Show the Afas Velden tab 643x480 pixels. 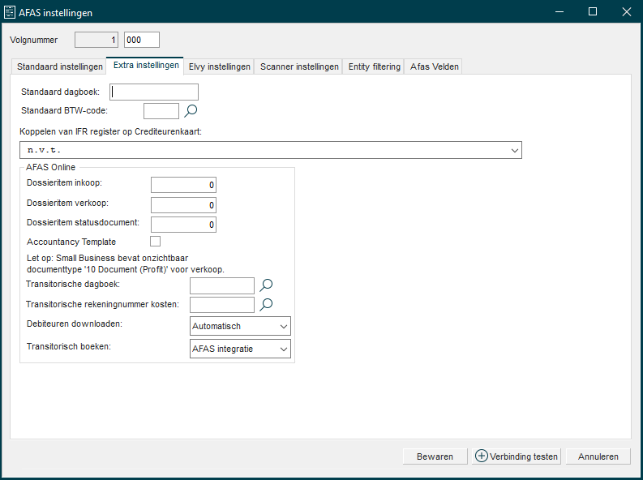[434, 66]
